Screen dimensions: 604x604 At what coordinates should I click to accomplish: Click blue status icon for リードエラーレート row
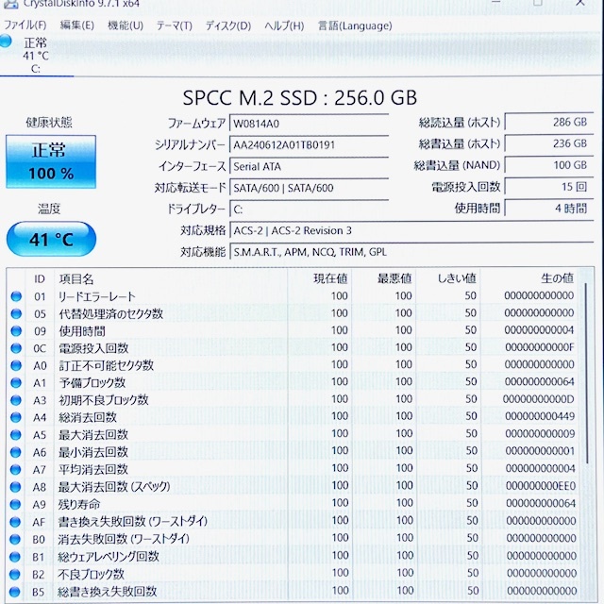point(15,296)
